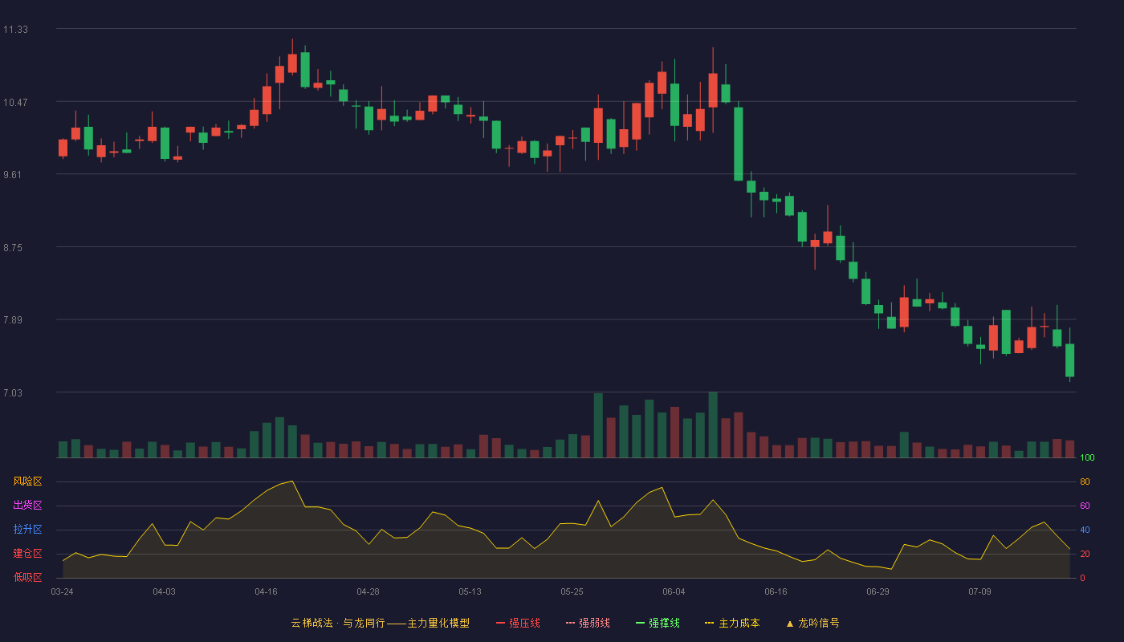
Task: Click the pink dashed 强弱线 legend marker
Action: click(570, 623)
